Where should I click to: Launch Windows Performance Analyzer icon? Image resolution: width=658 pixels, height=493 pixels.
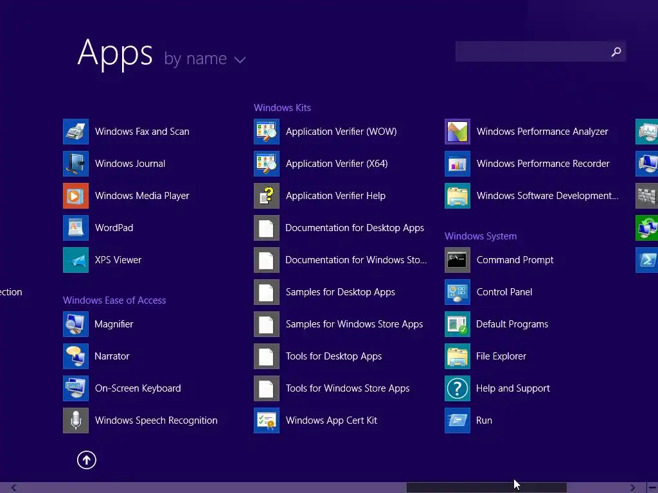pos(458,131)
